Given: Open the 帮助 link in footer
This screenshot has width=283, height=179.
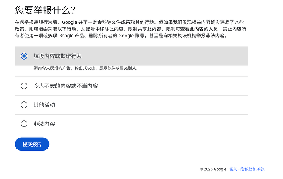Looking at the screenshot, I should (x=233, y=169).
